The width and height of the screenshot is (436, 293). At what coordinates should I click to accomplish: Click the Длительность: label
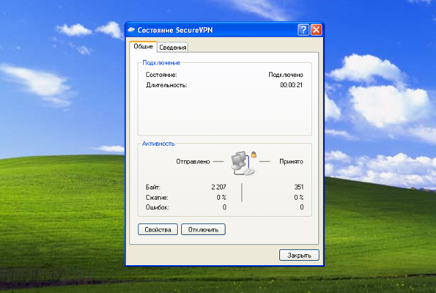point(166,85)
